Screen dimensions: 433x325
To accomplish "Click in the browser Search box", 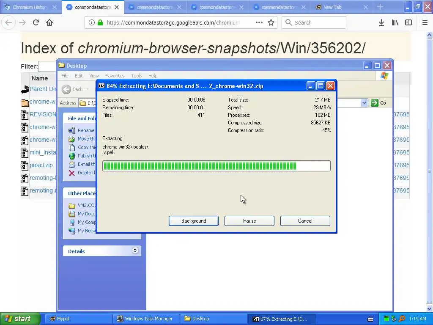I will point(314,22).
